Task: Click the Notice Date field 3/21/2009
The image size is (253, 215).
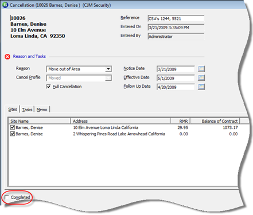Action: click(176, 69)
